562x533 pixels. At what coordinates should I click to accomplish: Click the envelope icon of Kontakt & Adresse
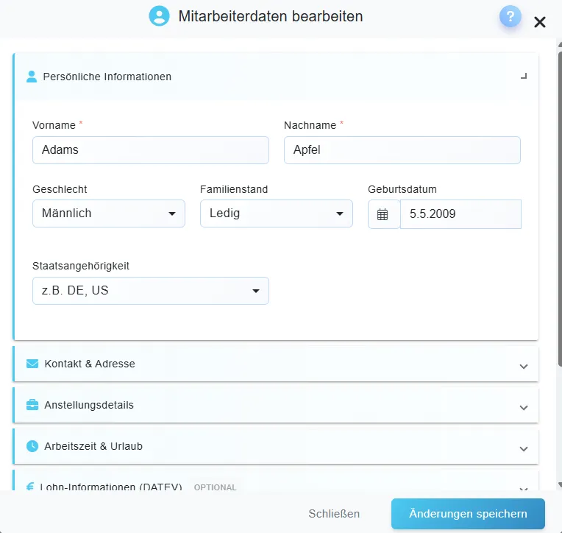pos(32,364)
